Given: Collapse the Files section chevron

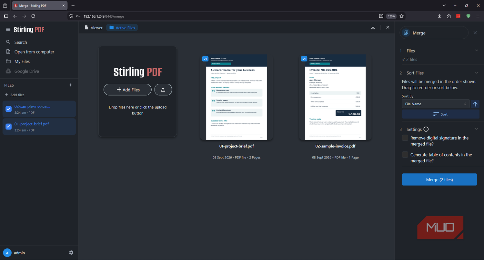Looking at the screenshot, I should 477,51.
